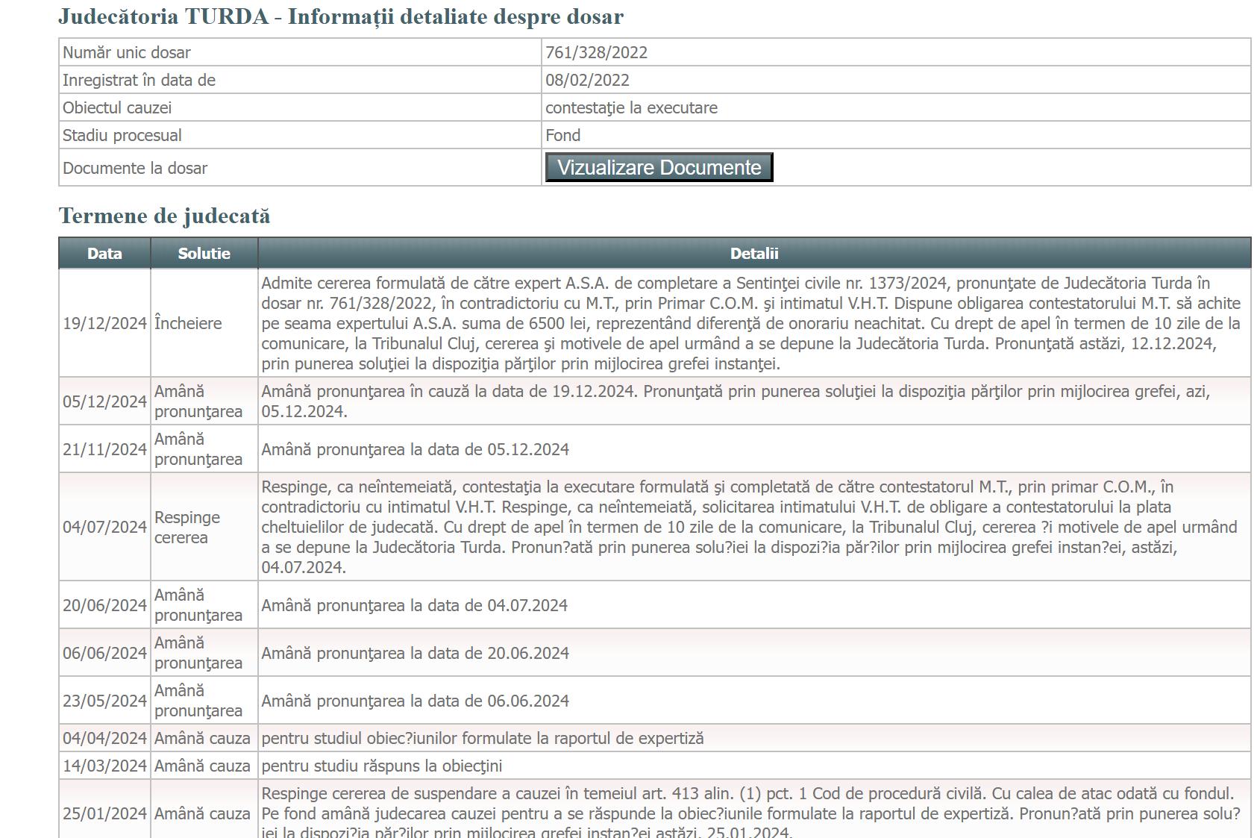Click the Data column header
Image resolution: width=1257 pixels, height=838 pixels.
(104, 254)
